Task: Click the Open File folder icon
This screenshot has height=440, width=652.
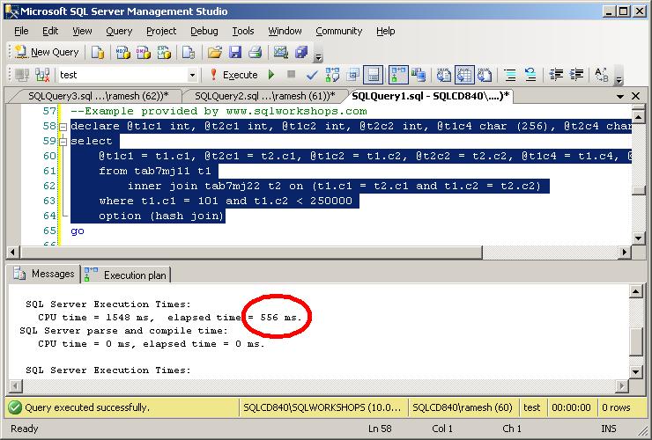Action: click(x=215, y=52)
